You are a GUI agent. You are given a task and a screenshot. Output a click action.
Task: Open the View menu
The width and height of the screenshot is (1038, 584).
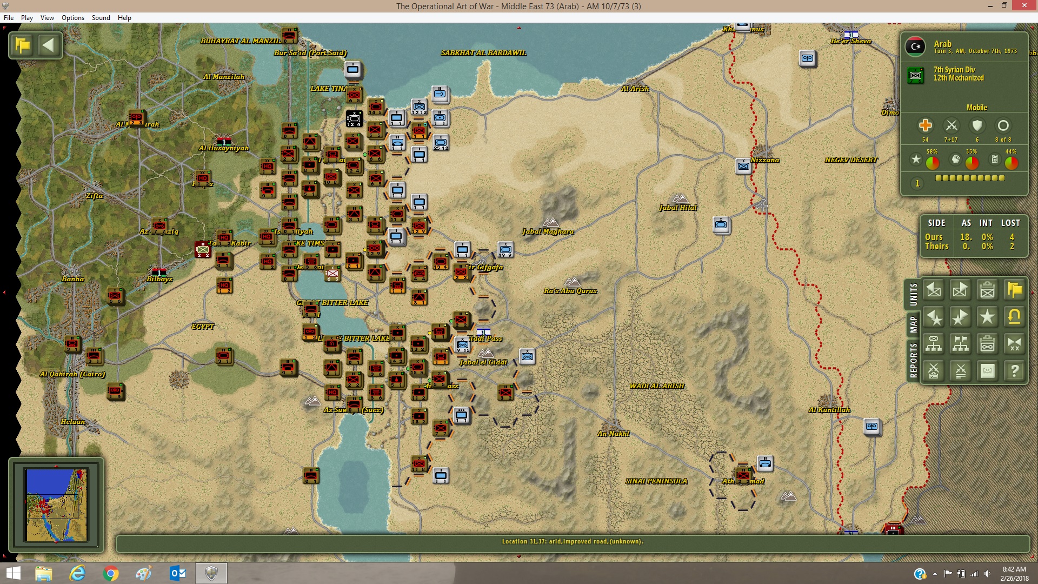[x=47, y=18]
